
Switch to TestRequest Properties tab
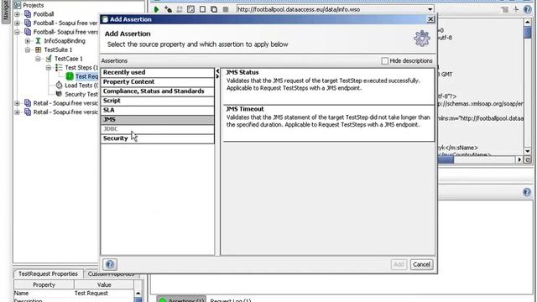[49, 274]
